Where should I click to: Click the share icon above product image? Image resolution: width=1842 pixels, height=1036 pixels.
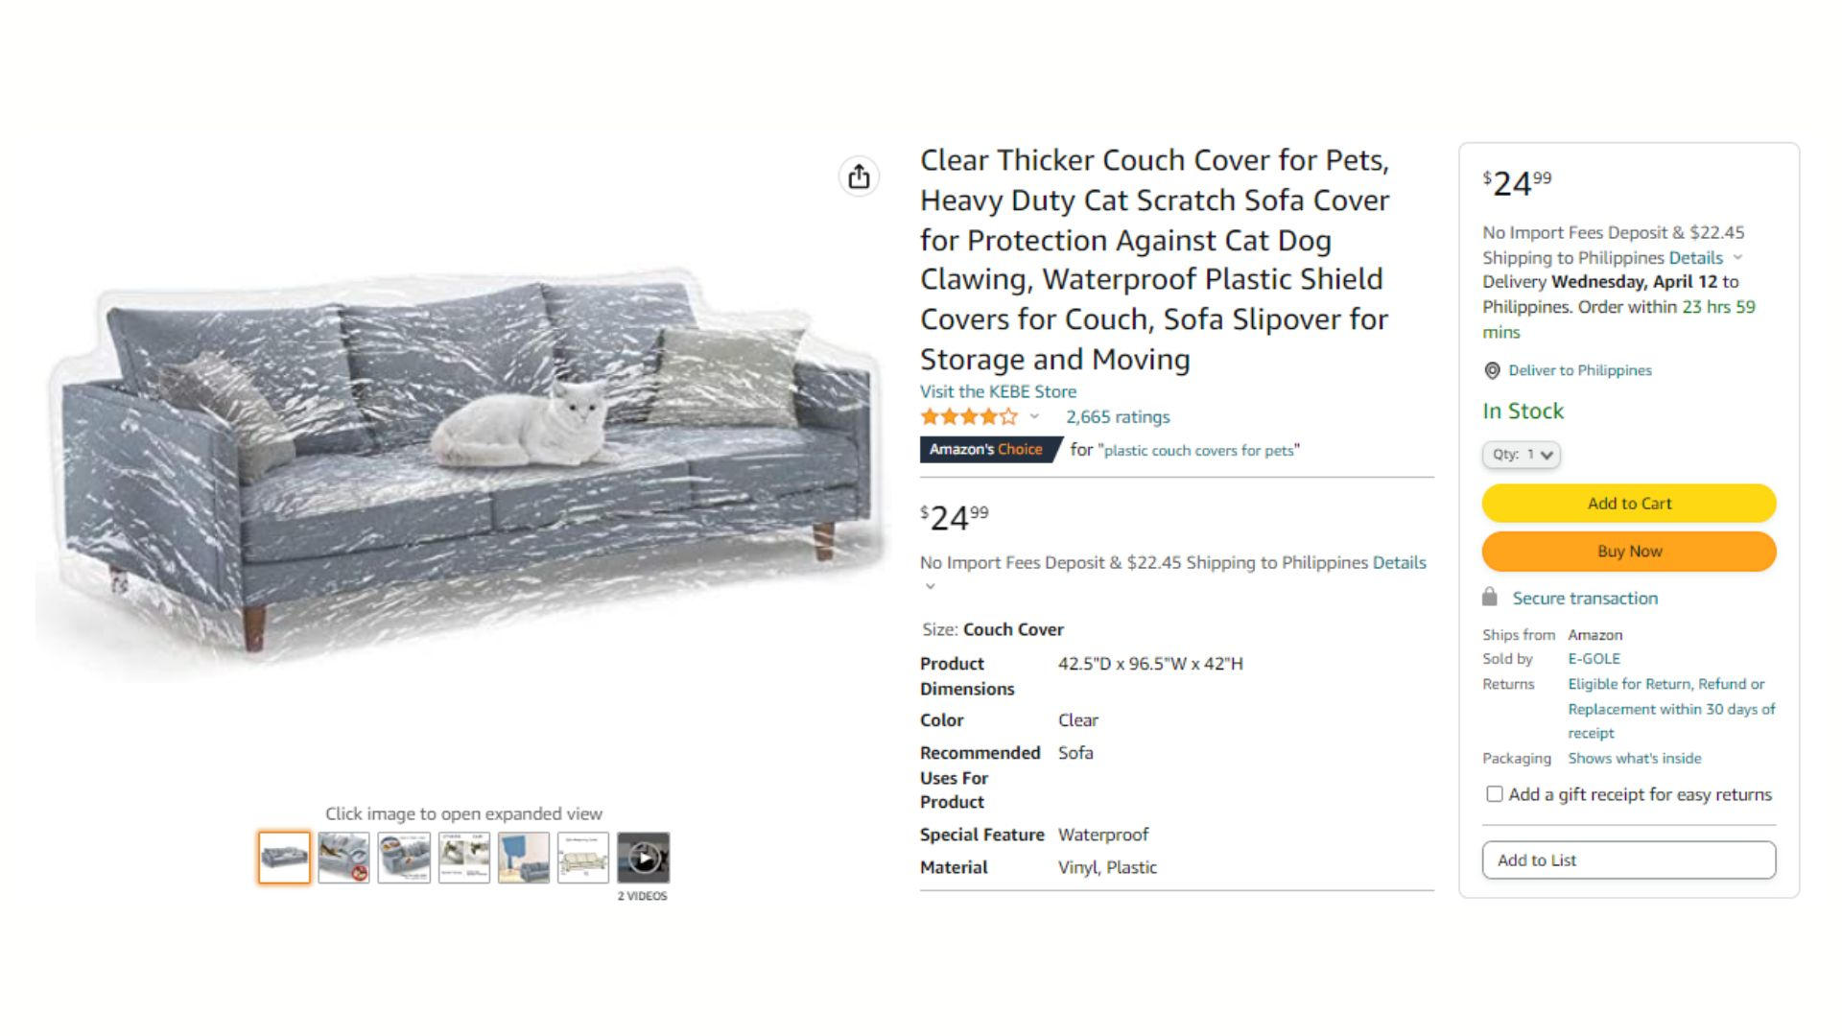coord(859,177)
